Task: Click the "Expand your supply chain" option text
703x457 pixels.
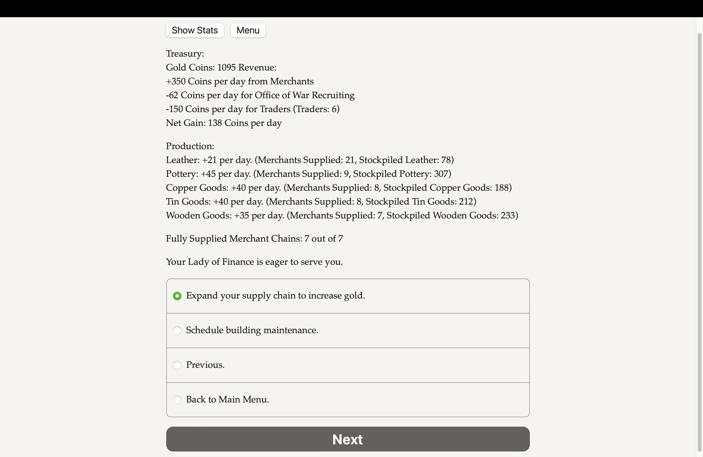Action: click(275, 296)
